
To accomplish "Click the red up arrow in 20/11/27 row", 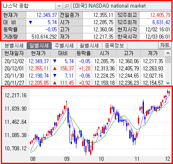I will point(55,83).
